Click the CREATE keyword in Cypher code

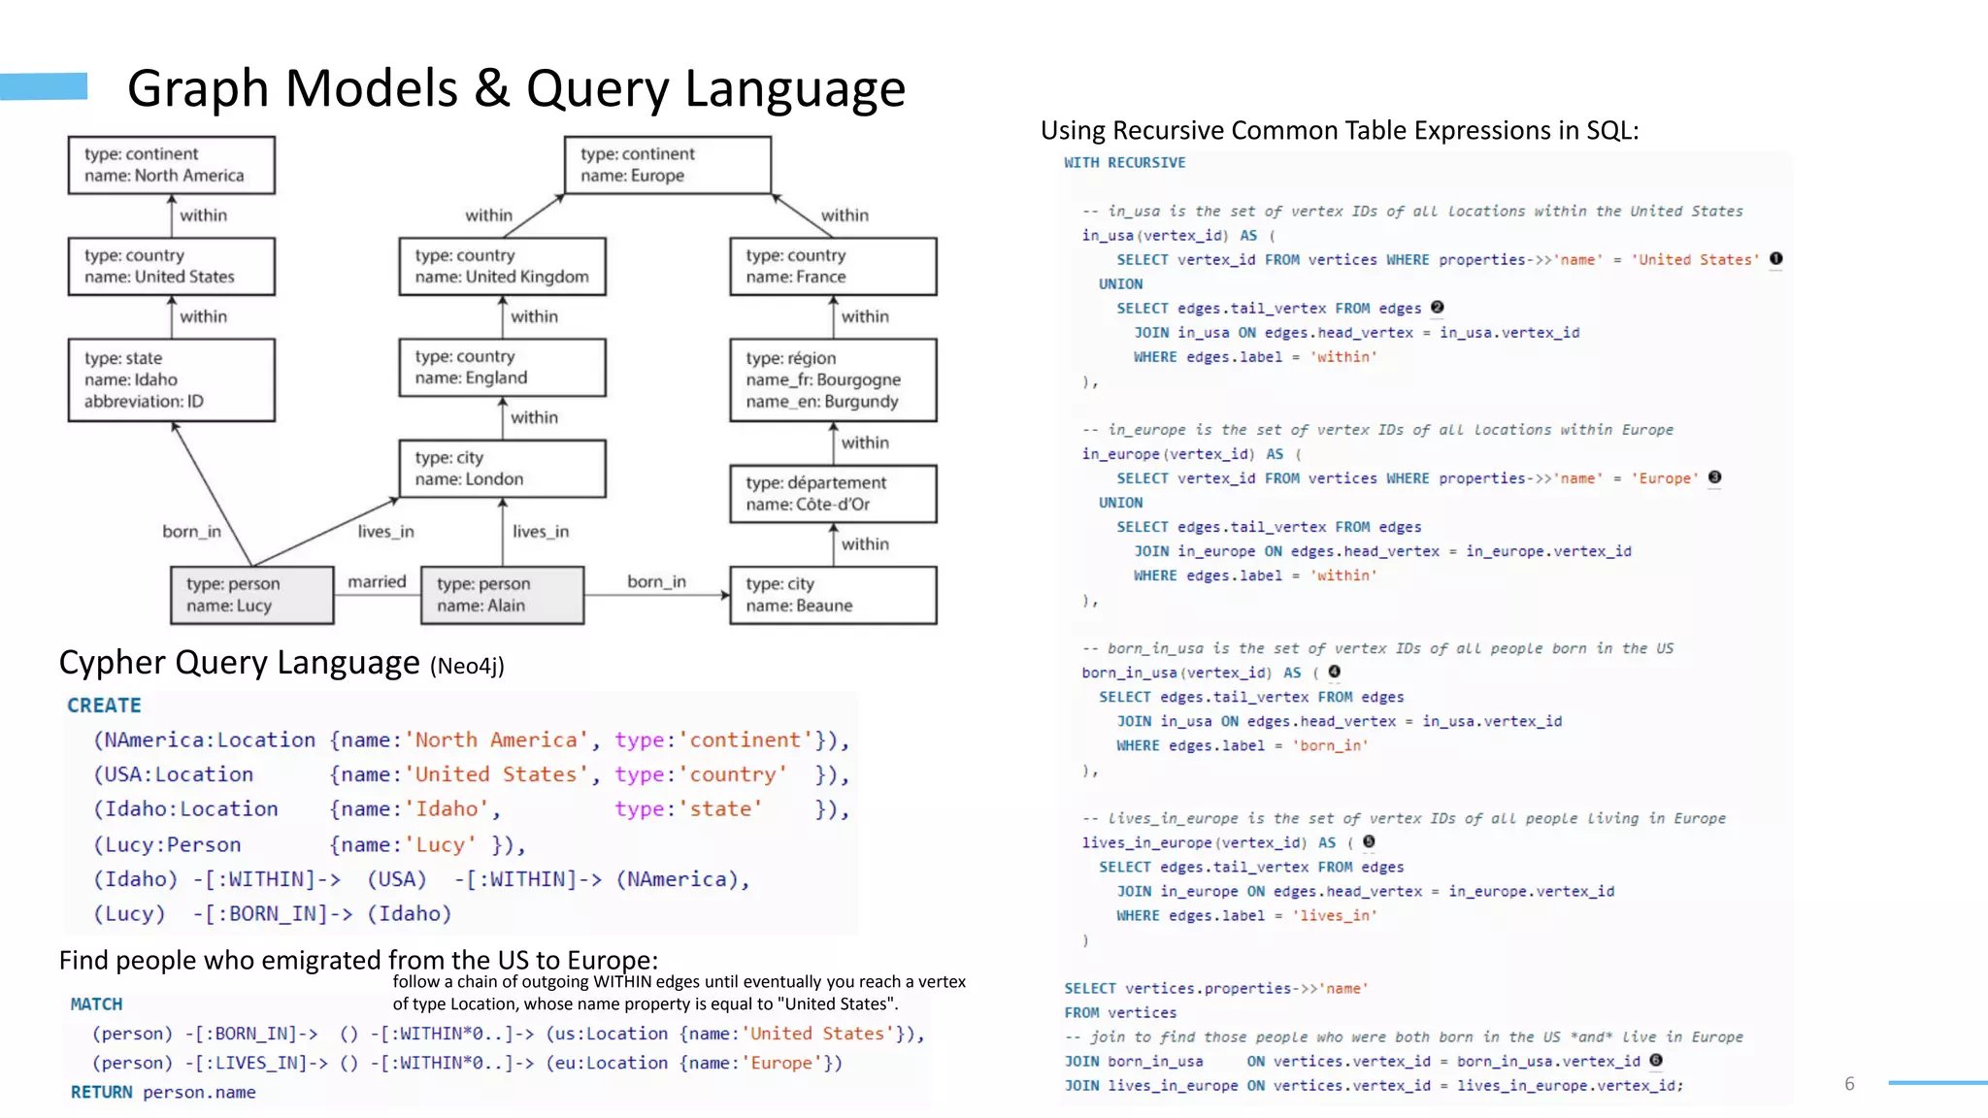tap(104, 706)
